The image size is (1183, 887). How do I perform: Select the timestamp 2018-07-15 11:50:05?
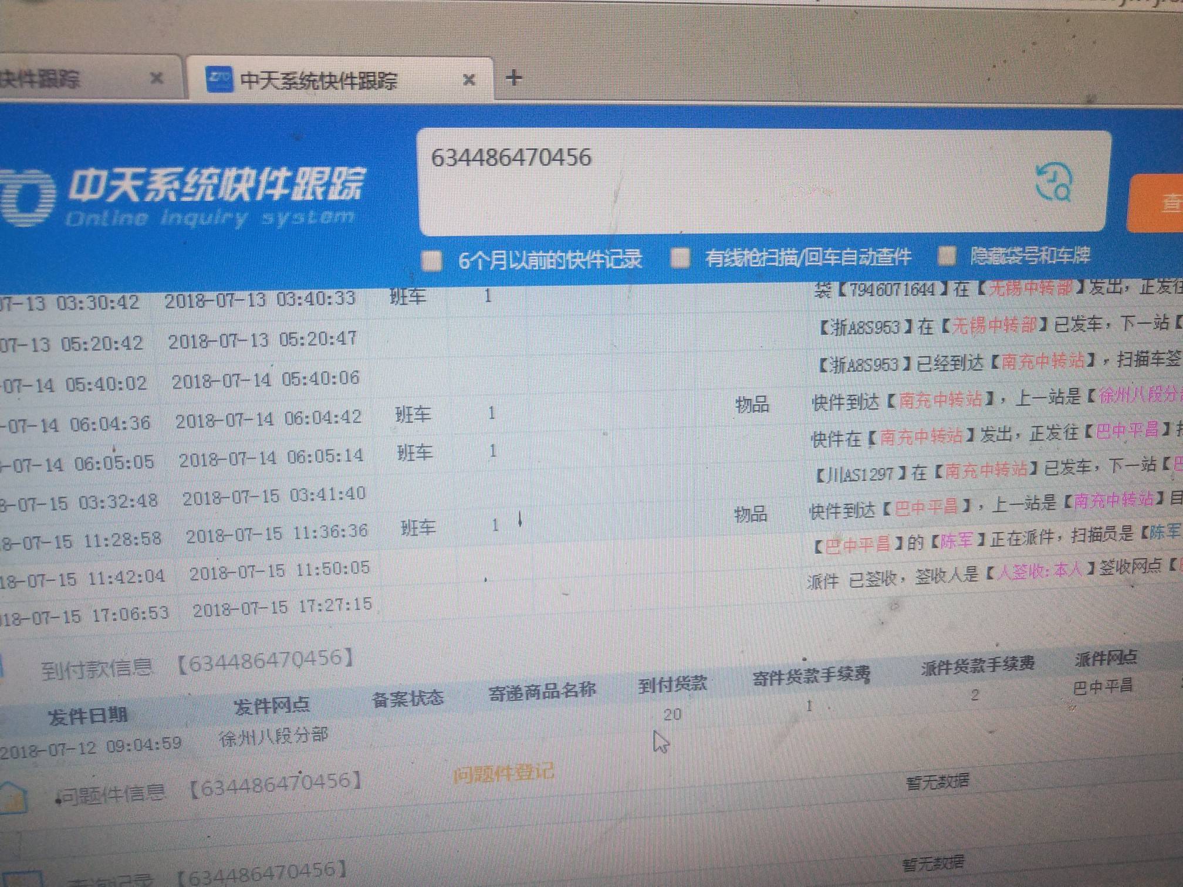pos(279,571)
